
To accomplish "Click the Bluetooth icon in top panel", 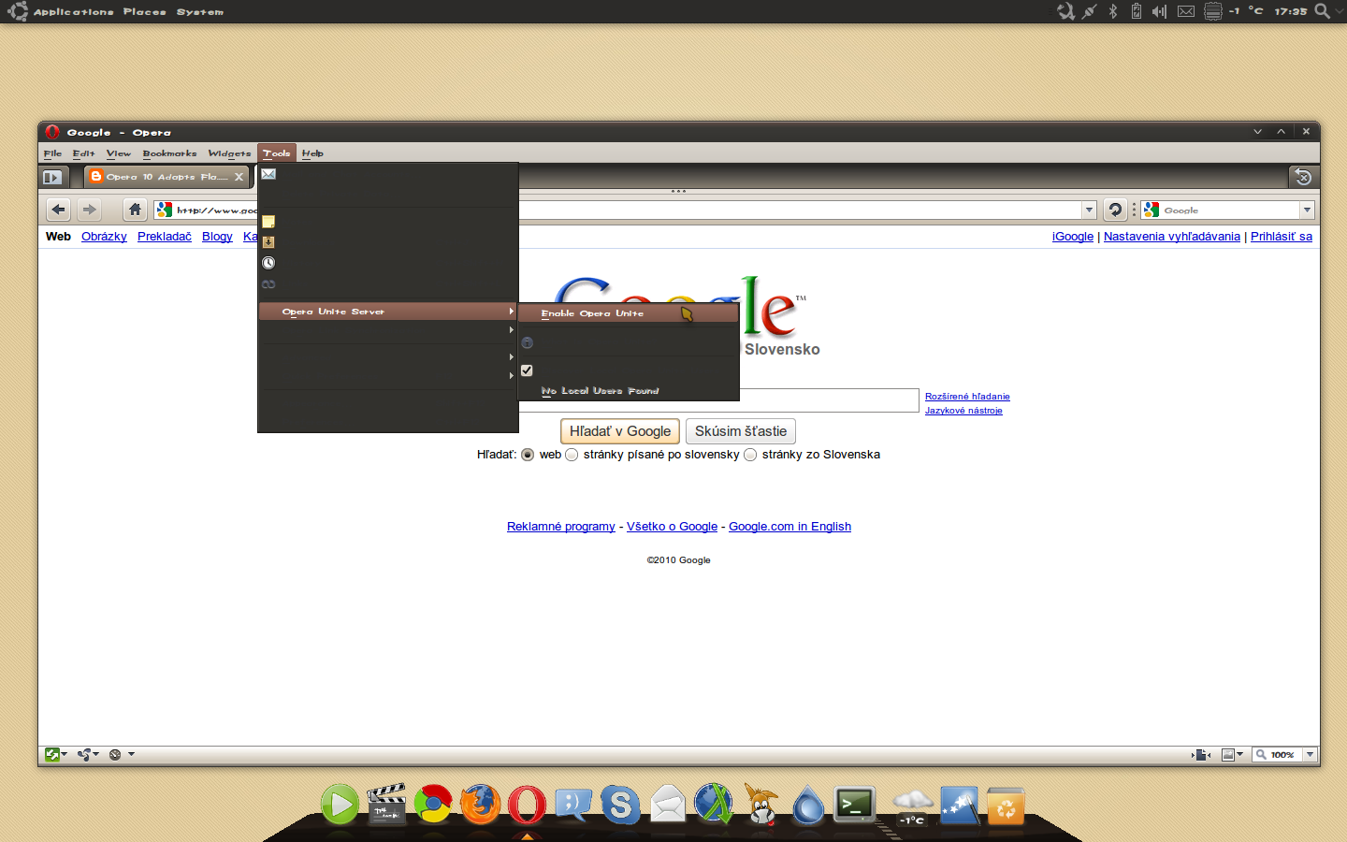I will pyautogui.click(x=1113, y=11).
